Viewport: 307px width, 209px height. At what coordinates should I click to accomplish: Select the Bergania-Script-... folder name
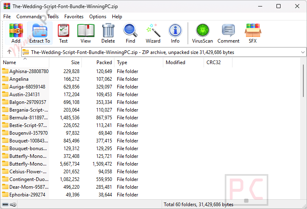pyautogui.click(x=29, y=110)
